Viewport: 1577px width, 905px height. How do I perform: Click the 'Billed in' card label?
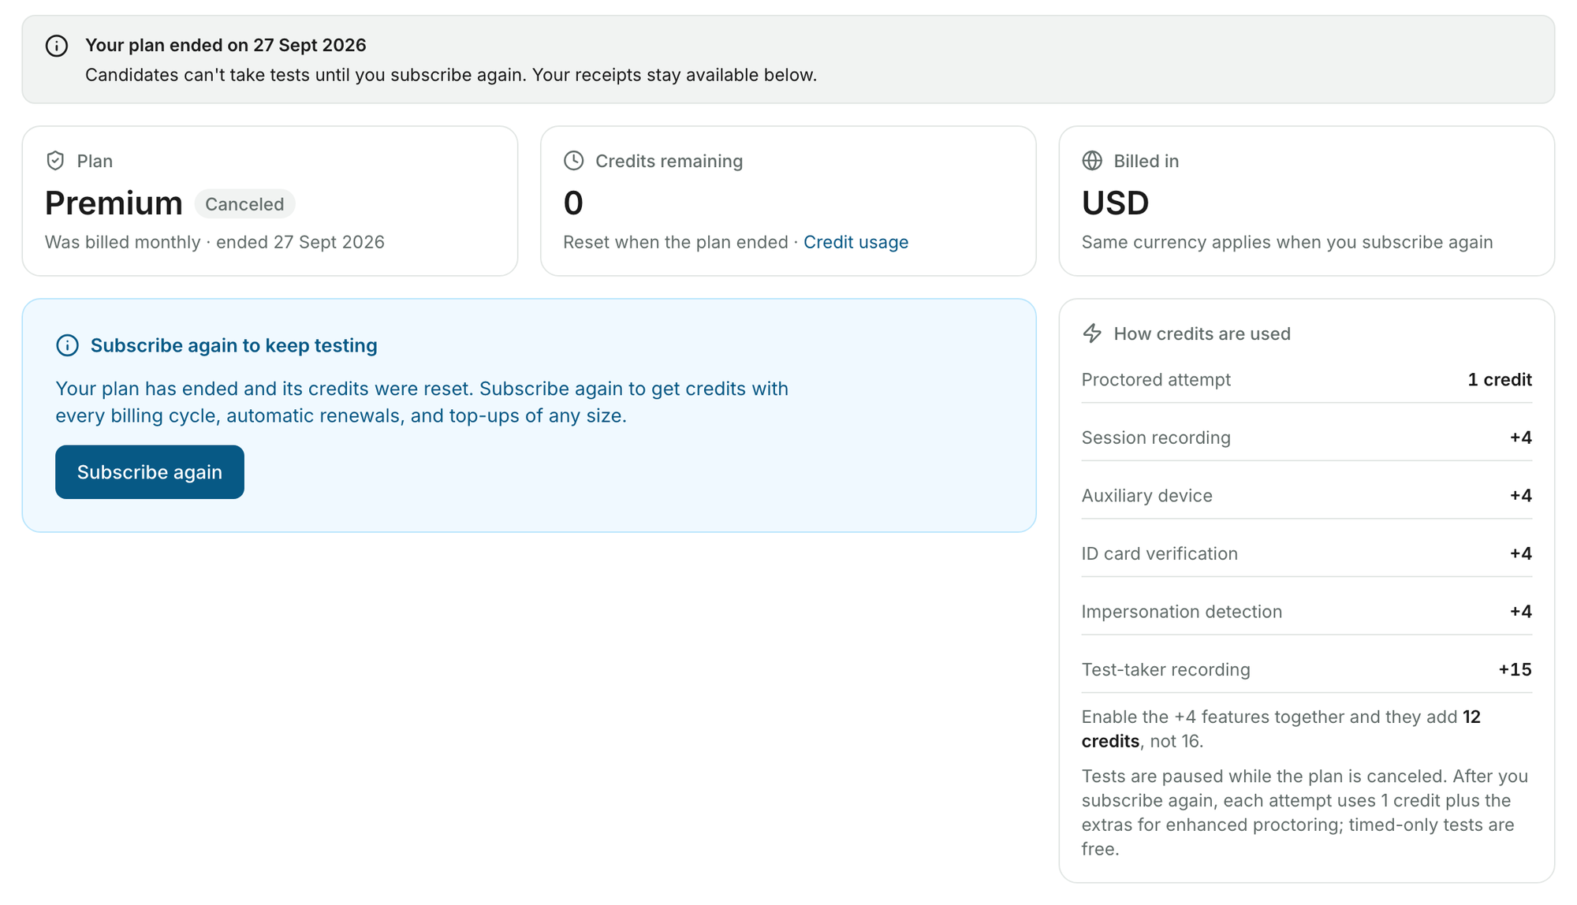1146,161
